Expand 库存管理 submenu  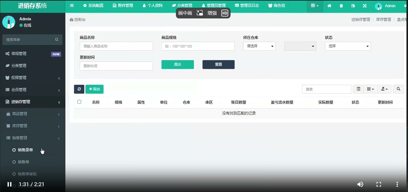[x=33, y=126]
